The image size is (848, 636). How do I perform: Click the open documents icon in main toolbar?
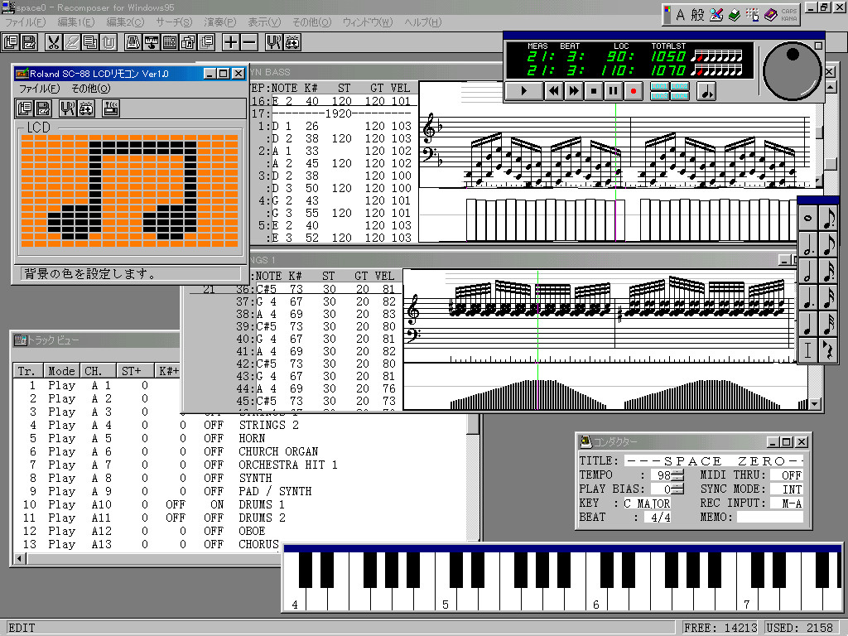tap(10, 42)
